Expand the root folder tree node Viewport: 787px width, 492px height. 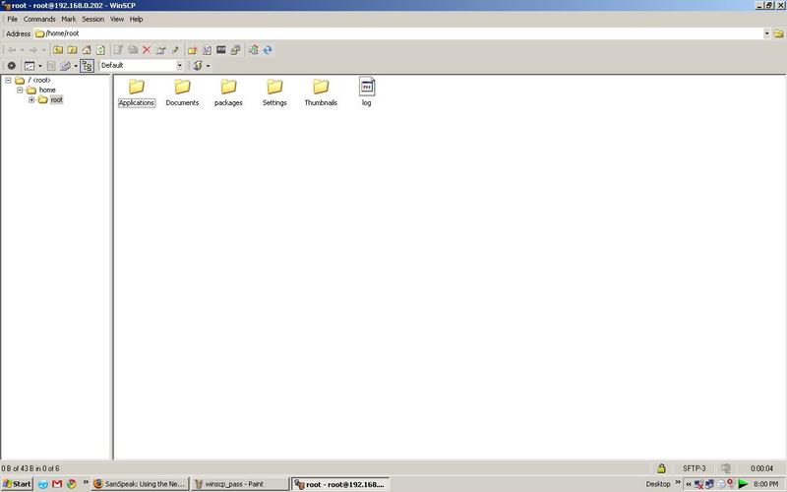point(31,99)
